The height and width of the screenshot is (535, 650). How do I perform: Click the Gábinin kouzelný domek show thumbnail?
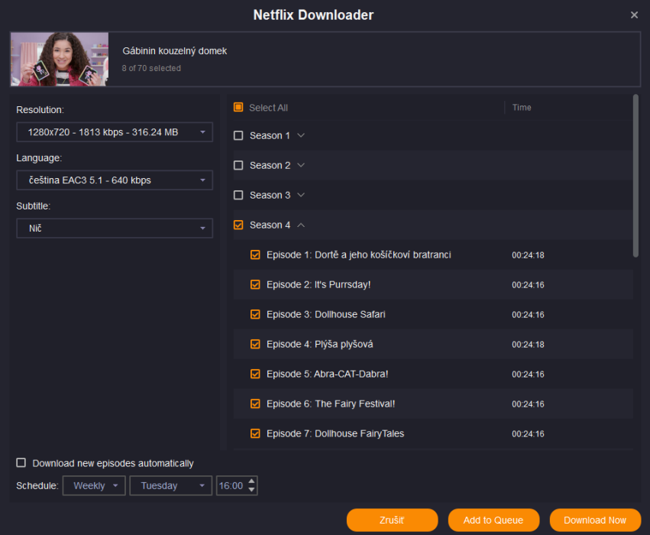[60, 59]
